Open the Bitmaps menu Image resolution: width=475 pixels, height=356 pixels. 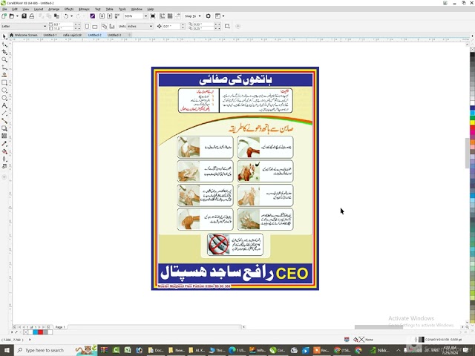(x=84, y=9)
